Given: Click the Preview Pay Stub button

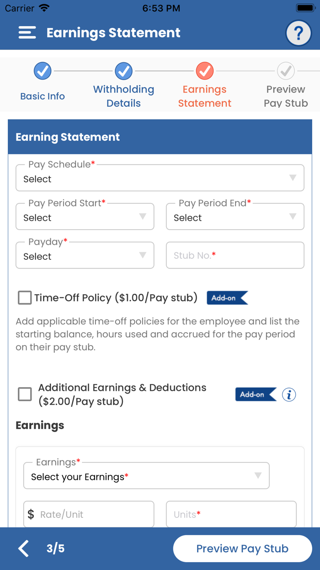Looking at the screenshot, I should (242, 548).
